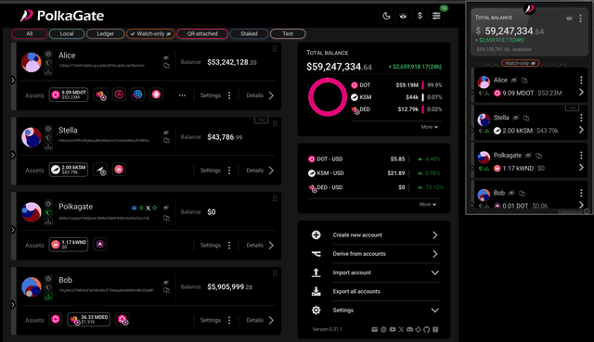This screenshot has width=594, height=342.
Task: Expand More under Total Balance asset list
Action: pyautogui.click(x=429, y=127)
